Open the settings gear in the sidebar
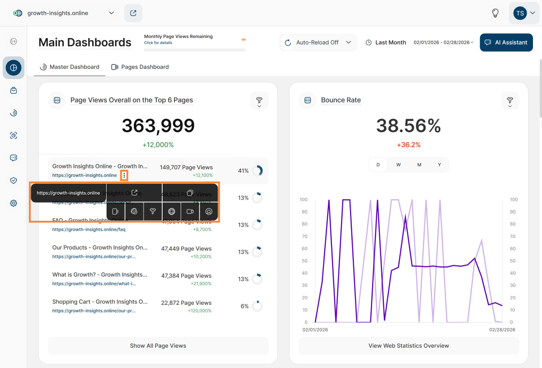Screen dimensions: 542x368 (x=14, y=203)
